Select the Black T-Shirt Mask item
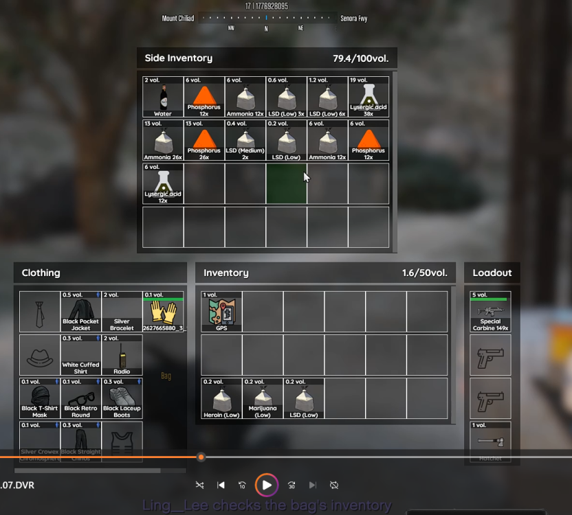This screenshot has height=515, width=572. pyautogui.click(x=39, y=398)
